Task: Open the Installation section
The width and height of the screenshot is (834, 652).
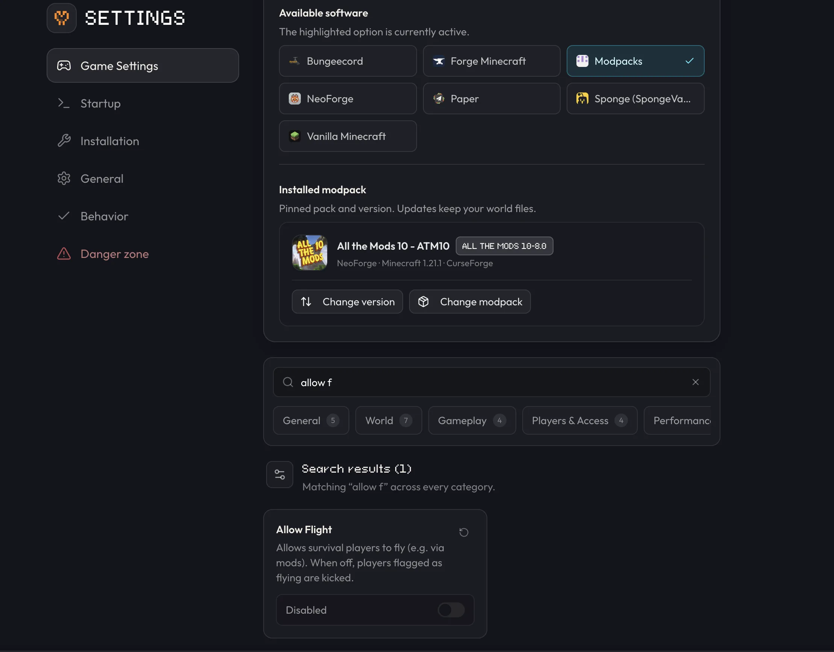Action: tap(143, 141)
